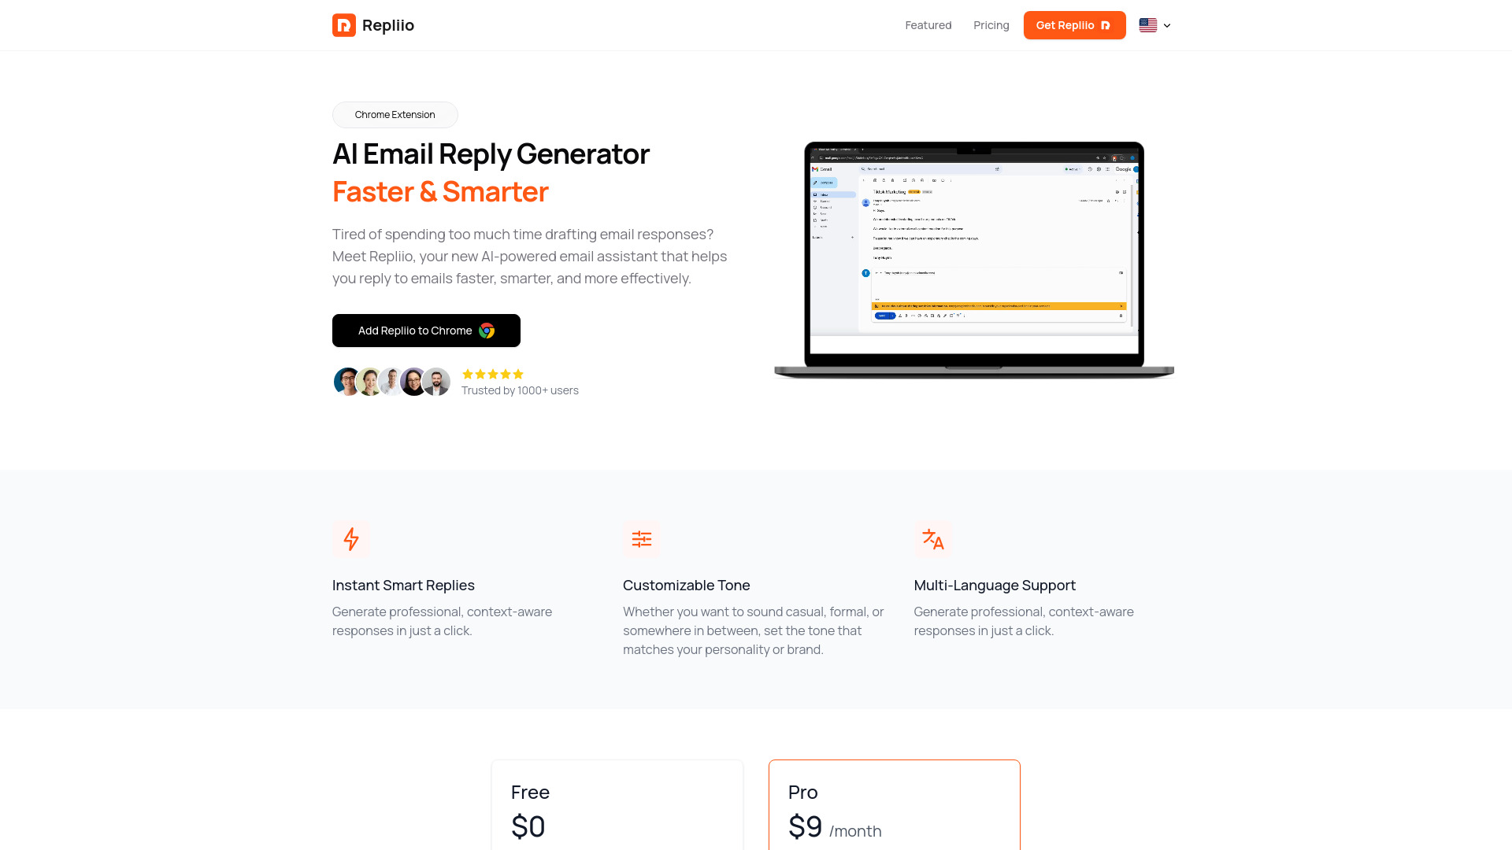Click the Repliio nav logo square icon

coord(343,25)
